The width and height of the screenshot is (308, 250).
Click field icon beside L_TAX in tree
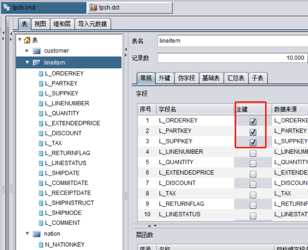[x=41, y=143]
